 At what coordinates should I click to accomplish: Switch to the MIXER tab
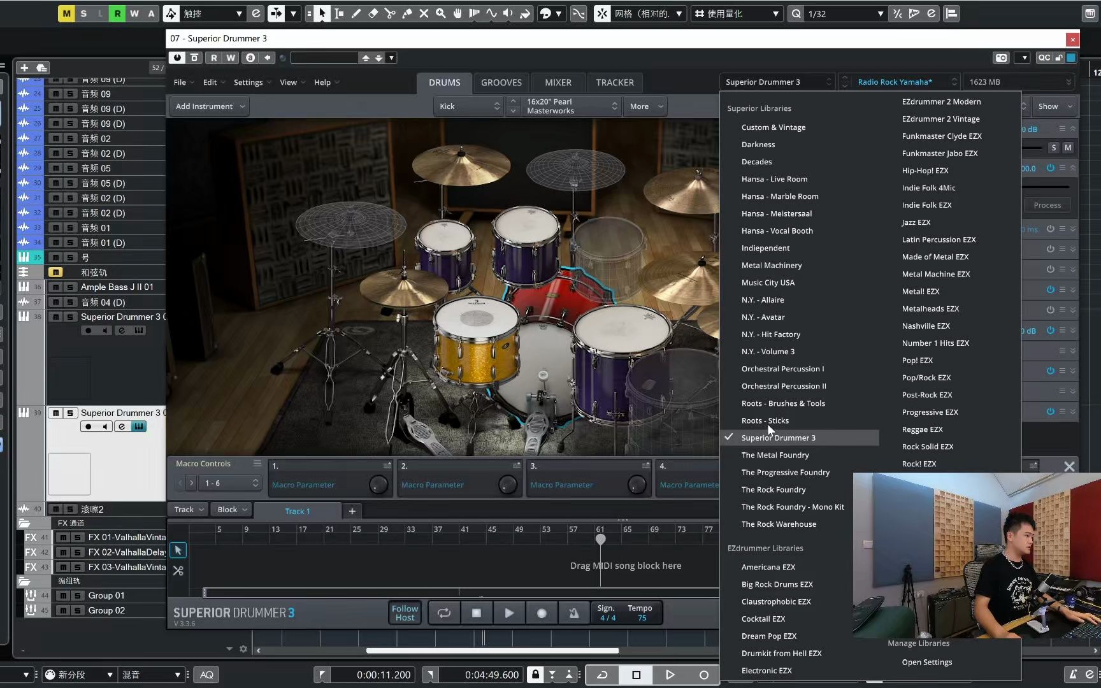(558, 83)
